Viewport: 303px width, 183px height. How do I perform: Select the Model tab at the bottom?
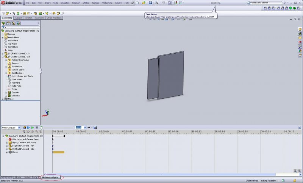click(18, 177)
